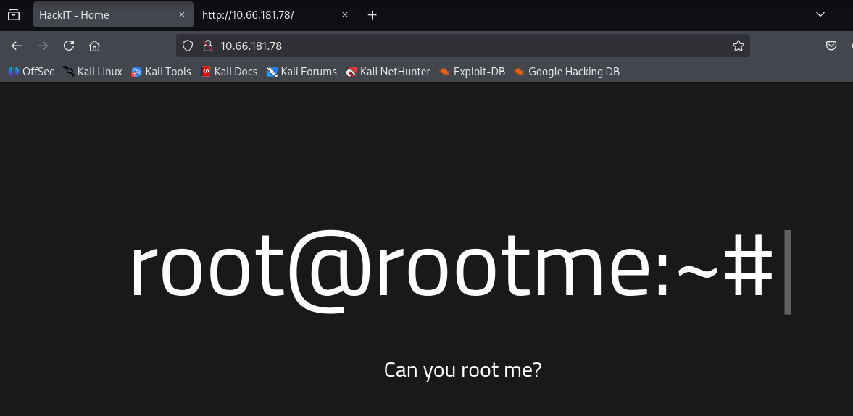Viewport: 853px width, 416px height.
Task: Open a new tab with plus button
Action: click(x=373, y=14)
